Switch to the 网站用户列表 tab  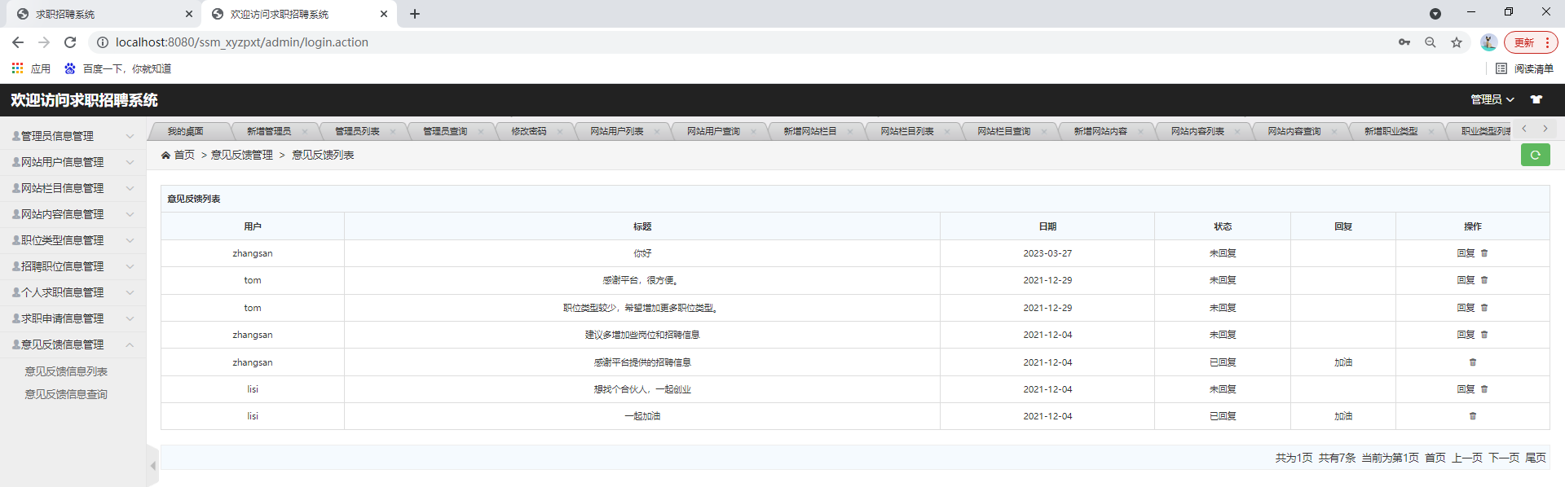click(617, 131)
